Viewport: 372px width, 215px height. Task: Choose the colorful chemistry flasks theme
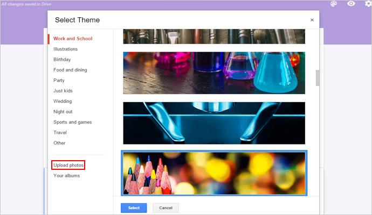tap(214, 73)
